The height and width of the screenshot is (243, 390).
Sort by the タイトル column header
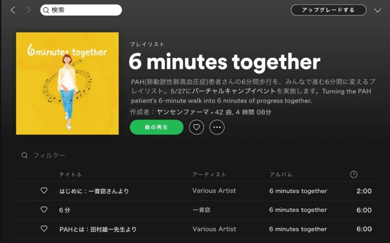[70, 175]
